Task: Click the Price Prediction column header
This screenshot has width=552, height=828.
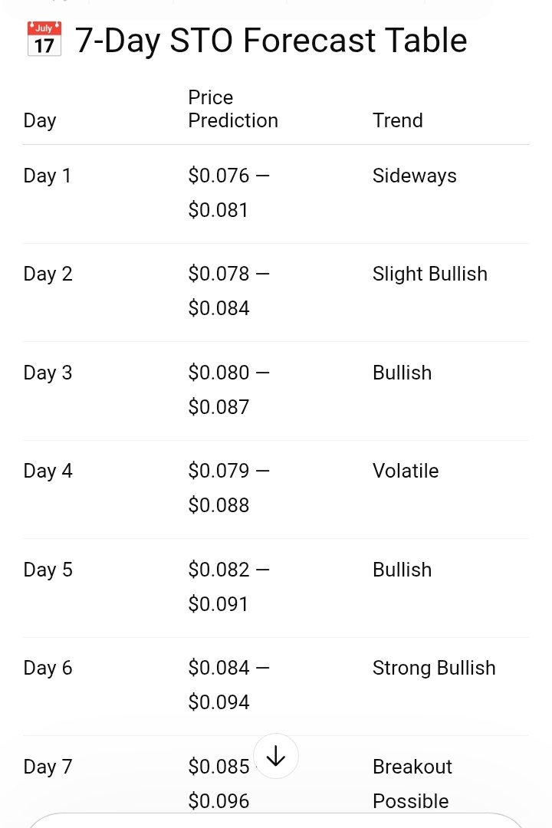Action: tap(232, 109)
